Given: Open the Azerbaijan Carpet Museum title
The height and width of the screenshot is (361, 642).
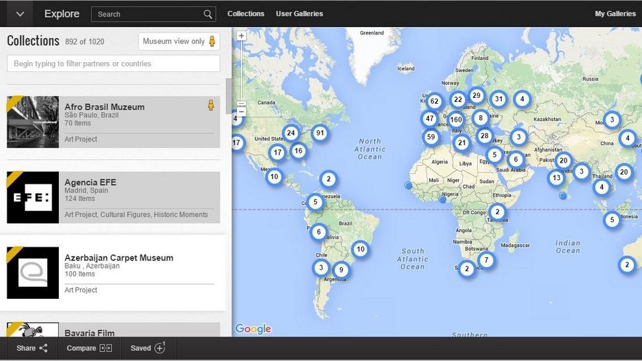Looking at the screenshot, I should point(118,258).
